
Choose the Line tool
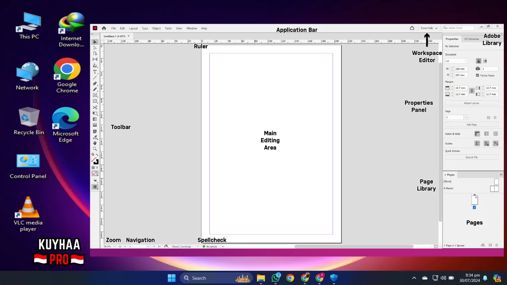click(95, 78)
